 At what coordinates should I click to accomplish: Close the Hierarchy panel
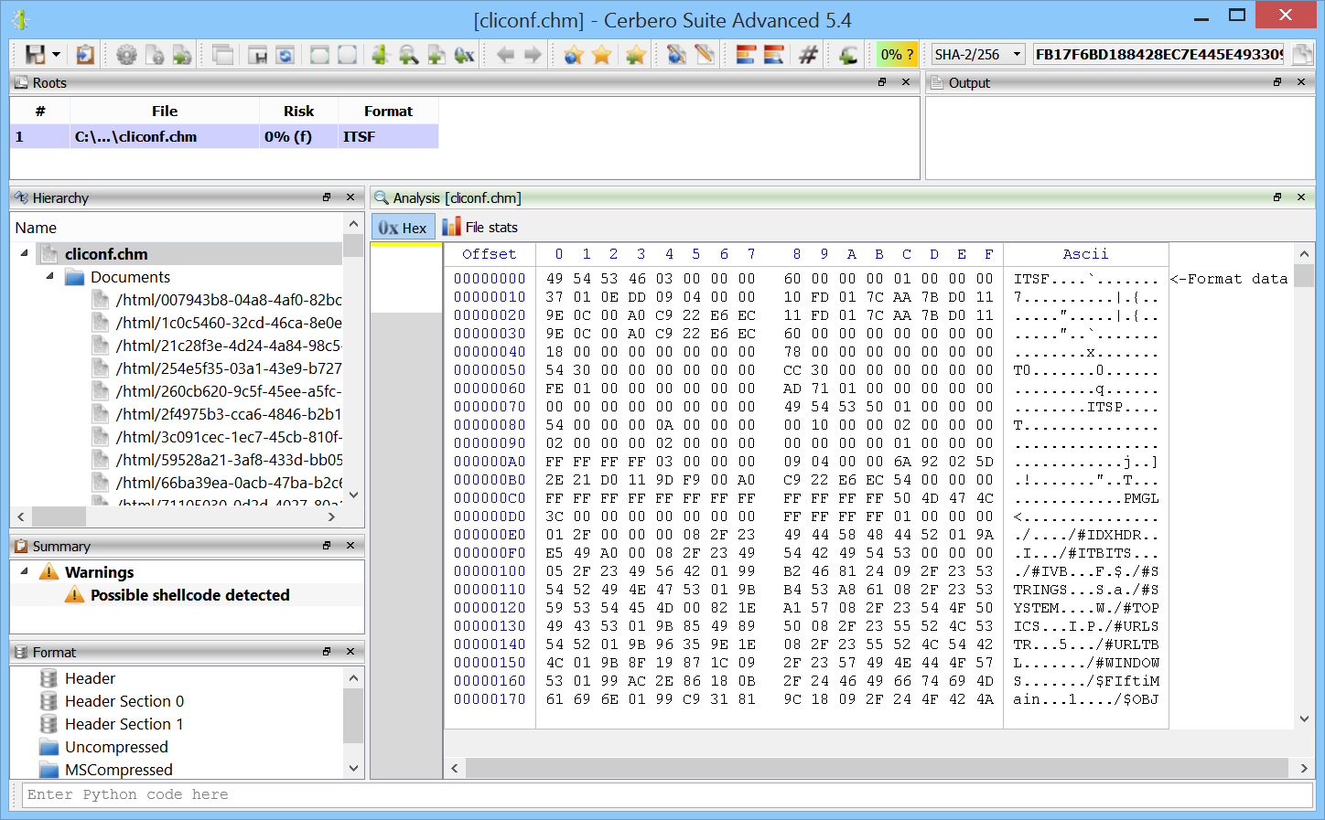(350, 197)
